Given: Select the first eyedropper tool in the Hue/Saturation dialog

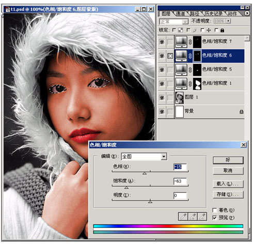Looking at the screenshot, I should (183, 217).
